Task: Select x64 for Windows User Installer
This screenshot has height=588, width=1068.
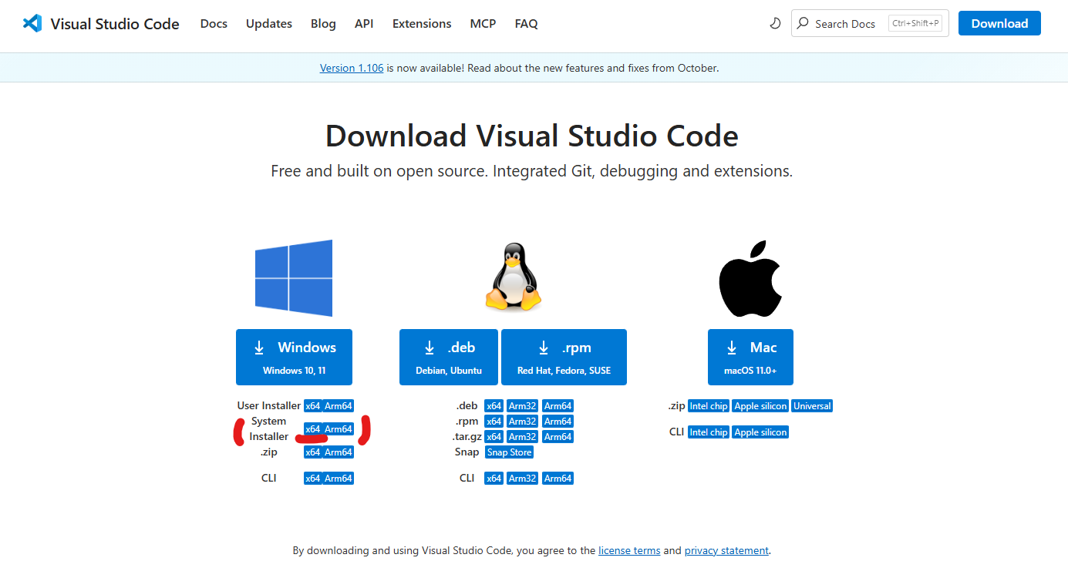Action: click(x=312, y=406)
